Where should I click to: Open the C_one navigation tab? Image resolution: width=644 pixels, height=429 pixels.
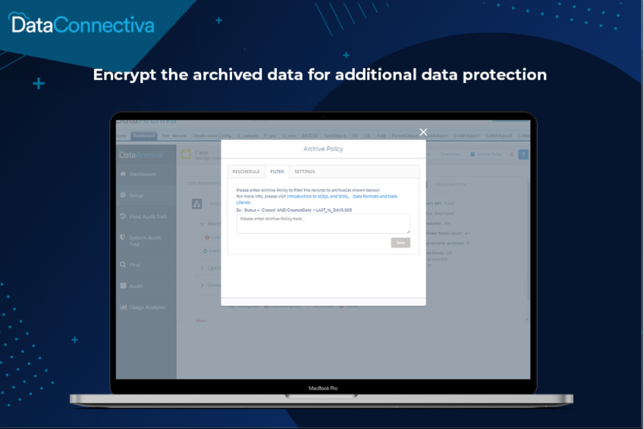[x=289, y=136]
